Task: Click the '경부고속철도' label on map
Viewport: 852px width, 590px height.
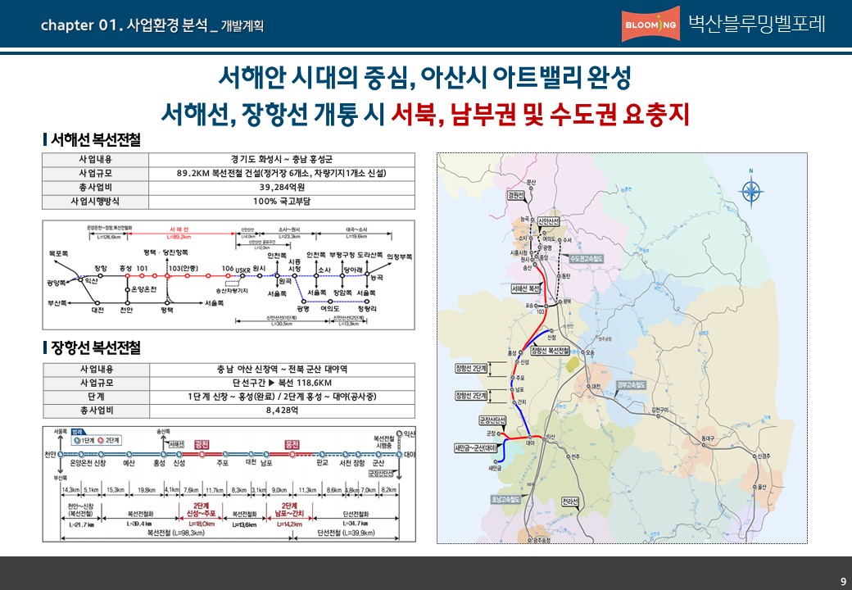Action: [632, 384]
